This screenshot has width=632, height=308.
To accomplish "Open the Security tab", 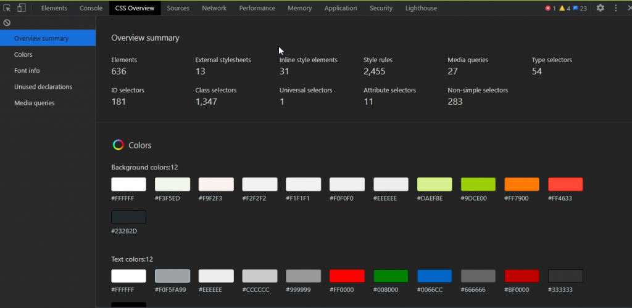I will (381, 8).
